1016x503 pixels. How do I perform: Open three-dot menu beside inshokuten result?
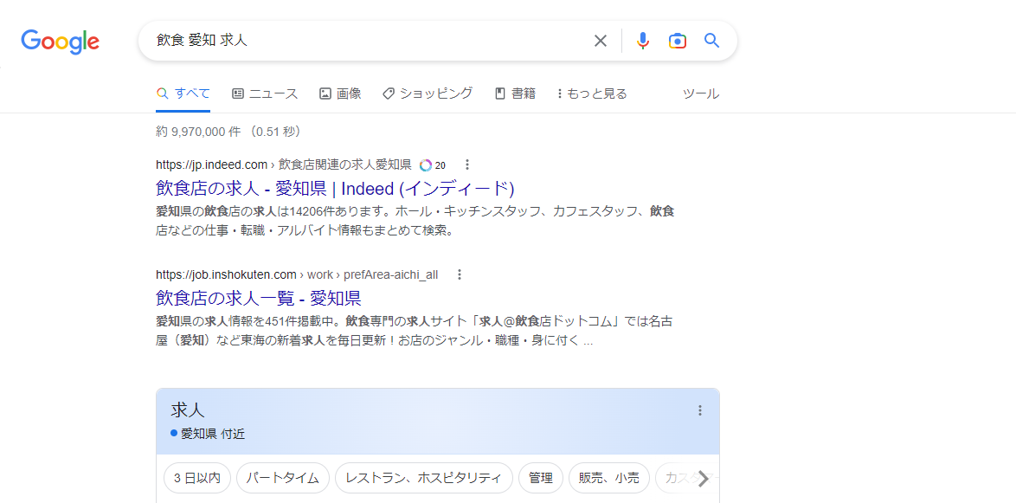[460, 274]
